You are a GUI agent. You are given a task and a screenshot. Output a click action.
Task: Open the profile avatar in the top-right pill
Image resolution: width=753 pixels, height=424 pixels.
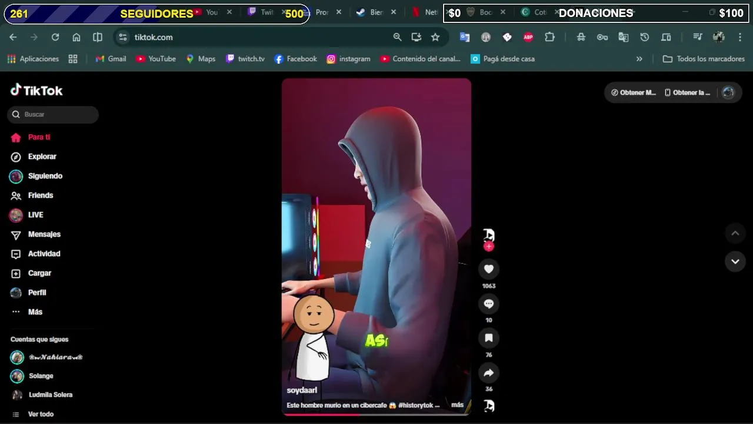click(x=728, y=92)
